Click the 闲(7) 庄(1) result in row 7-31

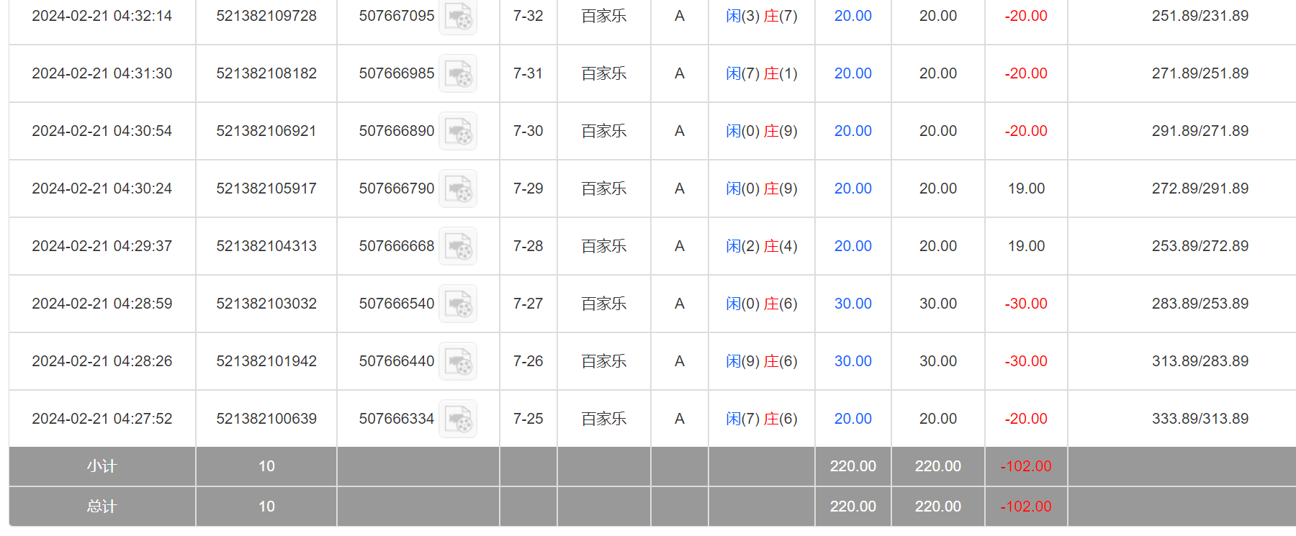(x=761, y=73)
